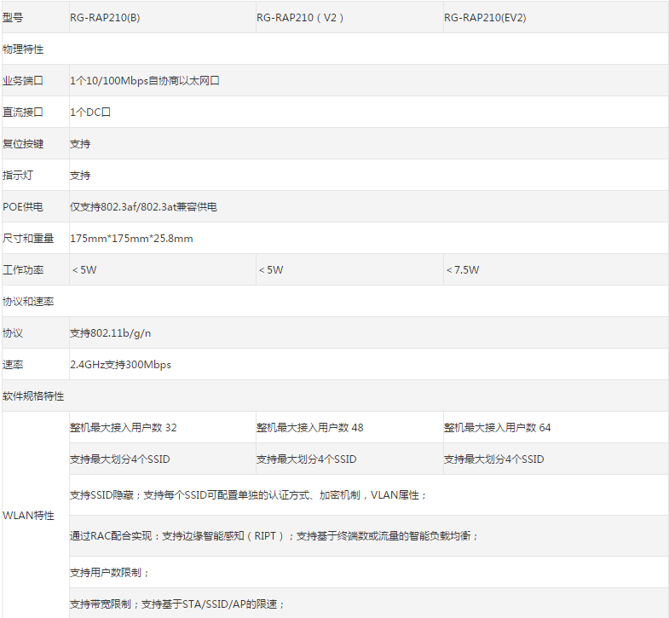Click the RG-RAP210(EV2) model header

click(485, 18)
